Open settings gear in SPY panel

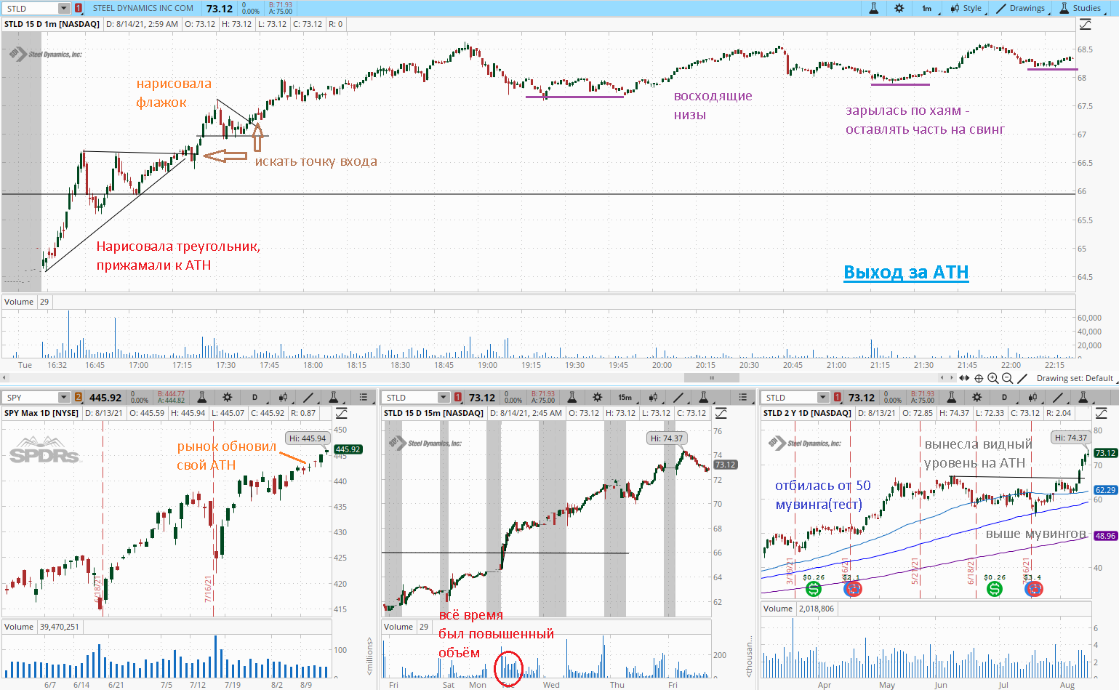[228, 397]
